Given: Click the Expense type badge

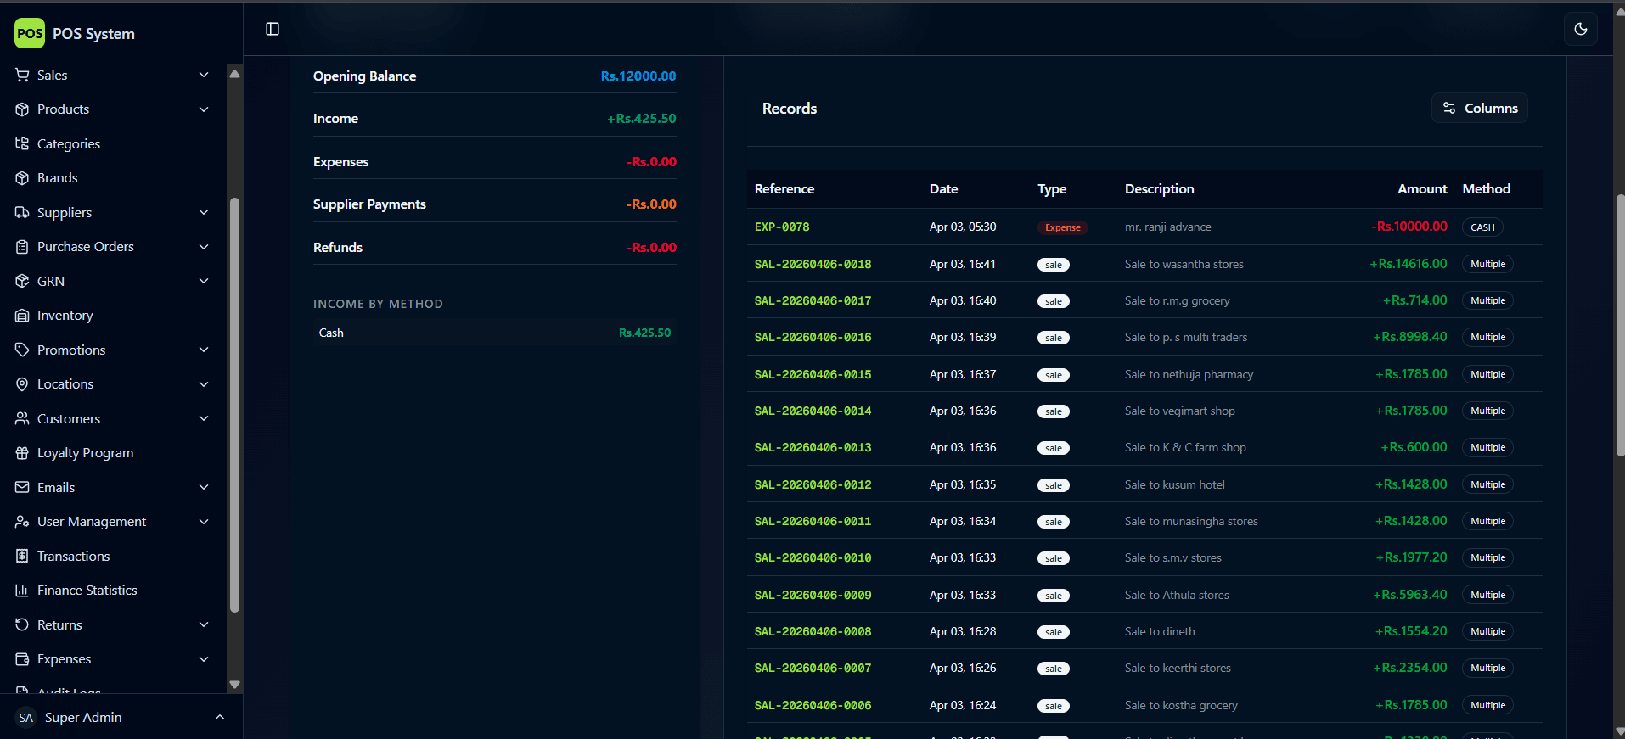Looking at the screenshot, I should point(1062,227).
